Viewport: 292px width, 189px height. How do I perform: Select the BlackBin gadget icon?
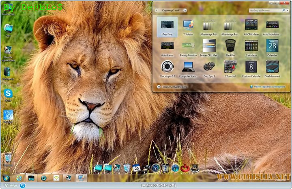pyautogui.click(x=230, y=46)
